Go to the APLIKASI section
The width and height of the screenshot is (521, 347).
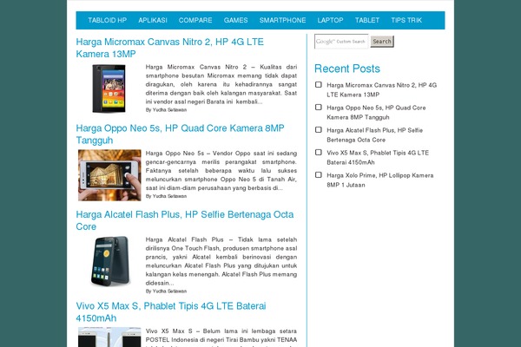[153, 20]
